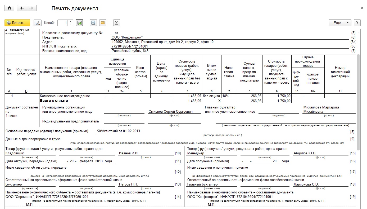Click the sigma sum calculation icon
This screenshot has height=209, width=367.
tap(116, 23)
